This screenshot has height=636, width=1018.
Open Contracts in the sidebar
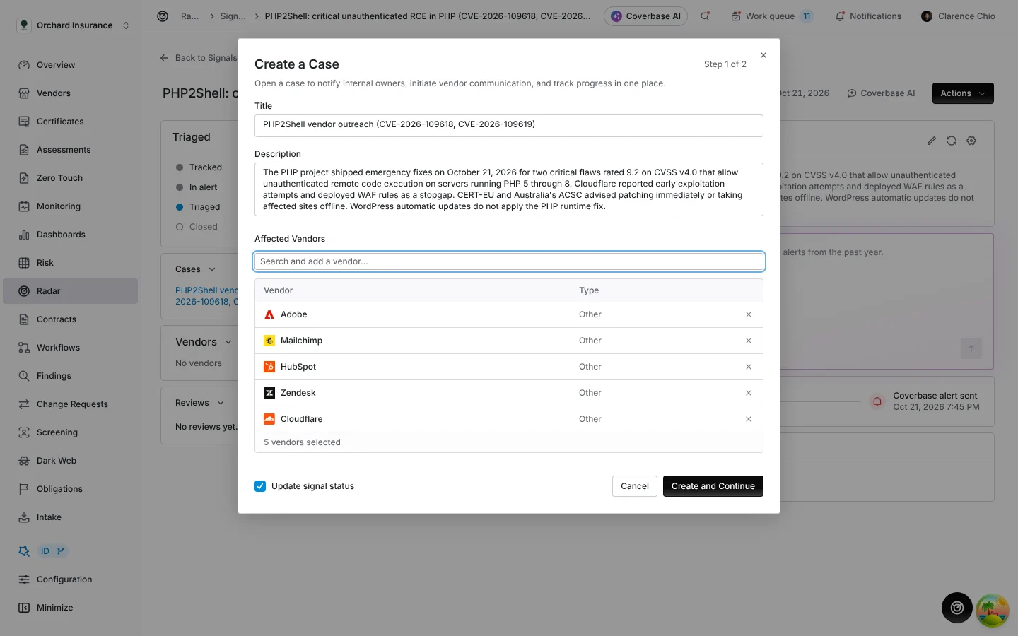coord(70,319)
